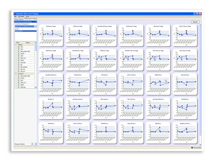Screen dimensions: 215x161
Task: Switch to the Setup tab
Action: tap(16, 19)
